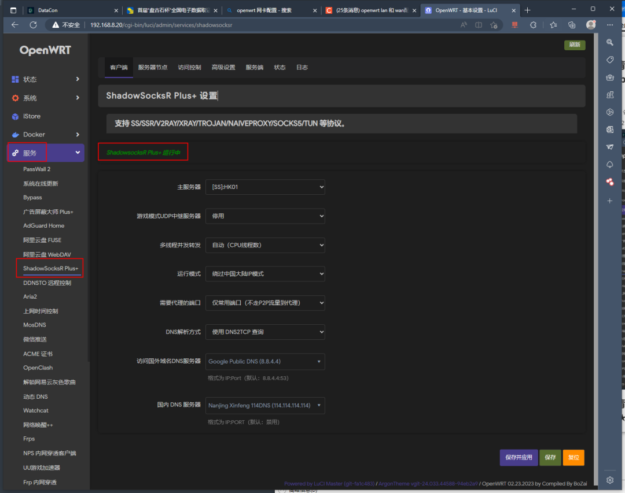Click the read aloud icon in the address bar
The height and width of the screenshot is (493, 625).
coord(464,25)
